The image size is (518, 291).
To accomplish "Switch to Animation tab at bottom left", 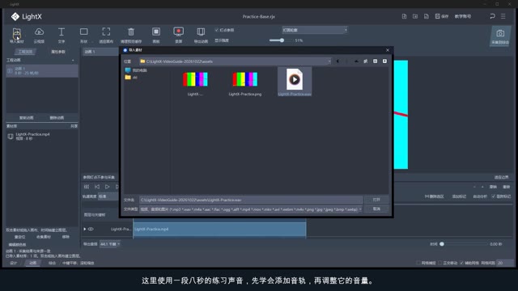I will click(32, 263).
